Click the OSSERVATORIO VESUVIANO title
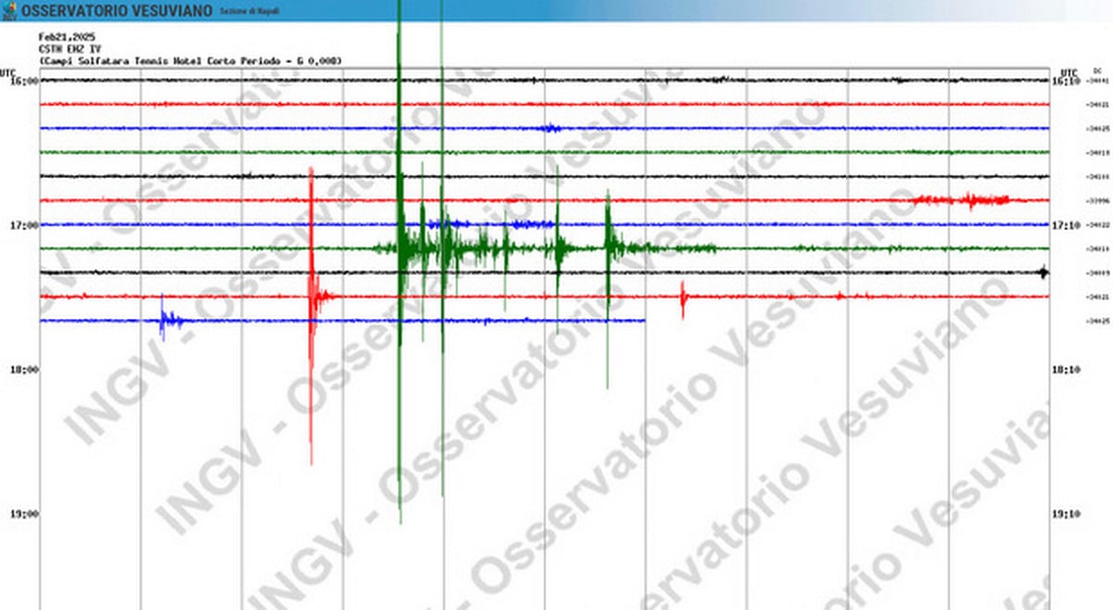Screen dimensions: 1113x610 tap(116, 11)
